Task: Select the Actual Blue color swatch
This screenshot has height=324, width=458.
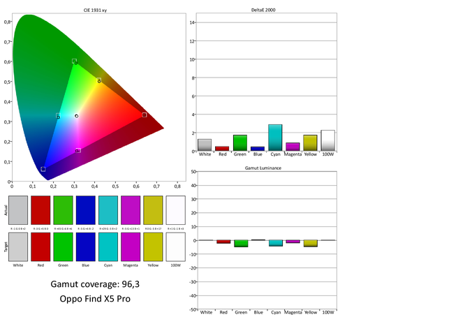Action: click(86, 210)
